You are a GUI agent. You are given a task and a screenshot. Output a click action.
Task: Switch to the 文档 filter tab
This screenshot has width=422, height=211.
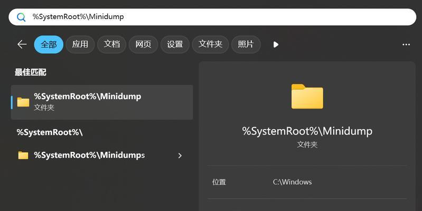pyautogui.click(x=111, y=44)
